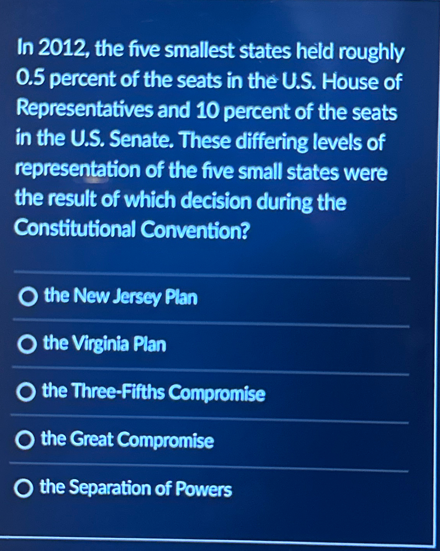Screen dimensions: 440x551
Task: Click the text 'the Three-Fifths Compromise'
Action: point(154,393)
